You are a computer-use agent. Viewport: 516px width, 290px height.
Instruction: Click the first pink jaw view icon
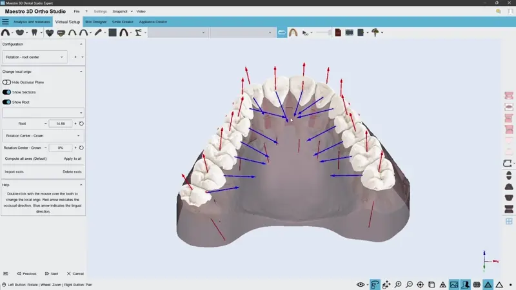click(509, 95)
